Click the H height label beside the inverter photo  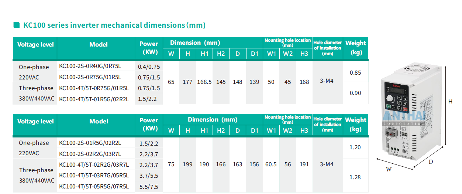[451, 102]
